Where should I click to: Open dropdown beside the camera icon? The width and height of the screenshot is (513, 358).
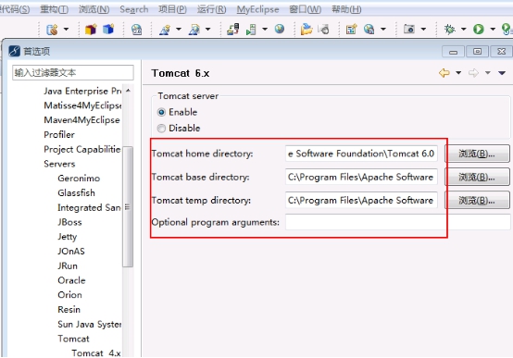[423, 29]
